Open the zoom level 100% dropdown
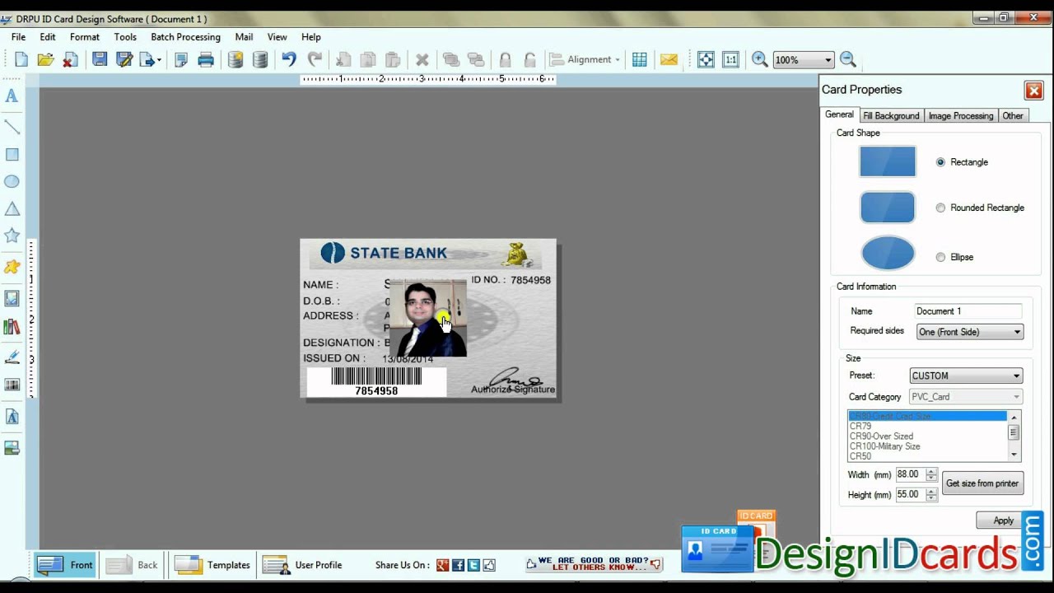The image size is (1054, 593). pos(828,60)
